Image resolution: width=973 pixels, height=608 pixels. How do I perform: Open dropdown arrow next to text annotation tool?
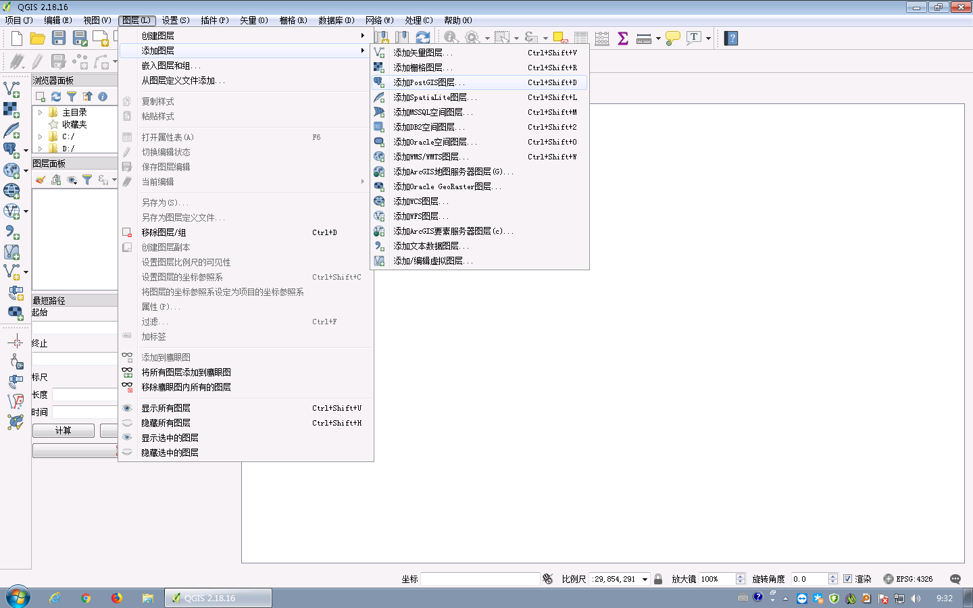click(x=708, y=39)
